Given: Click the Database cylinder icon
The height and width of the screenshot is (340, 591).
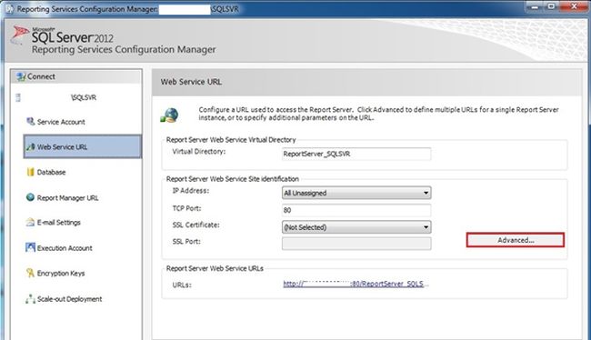Looking at the screenshot, I should (x=31, y=172).
